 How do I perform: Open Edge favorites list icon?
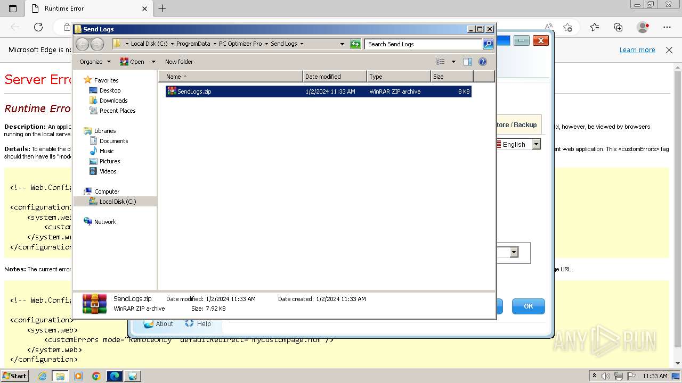click(595, 27)
